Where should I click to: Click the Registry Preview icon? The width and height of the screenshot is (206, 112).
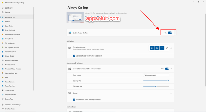click(x=3, y=95)
